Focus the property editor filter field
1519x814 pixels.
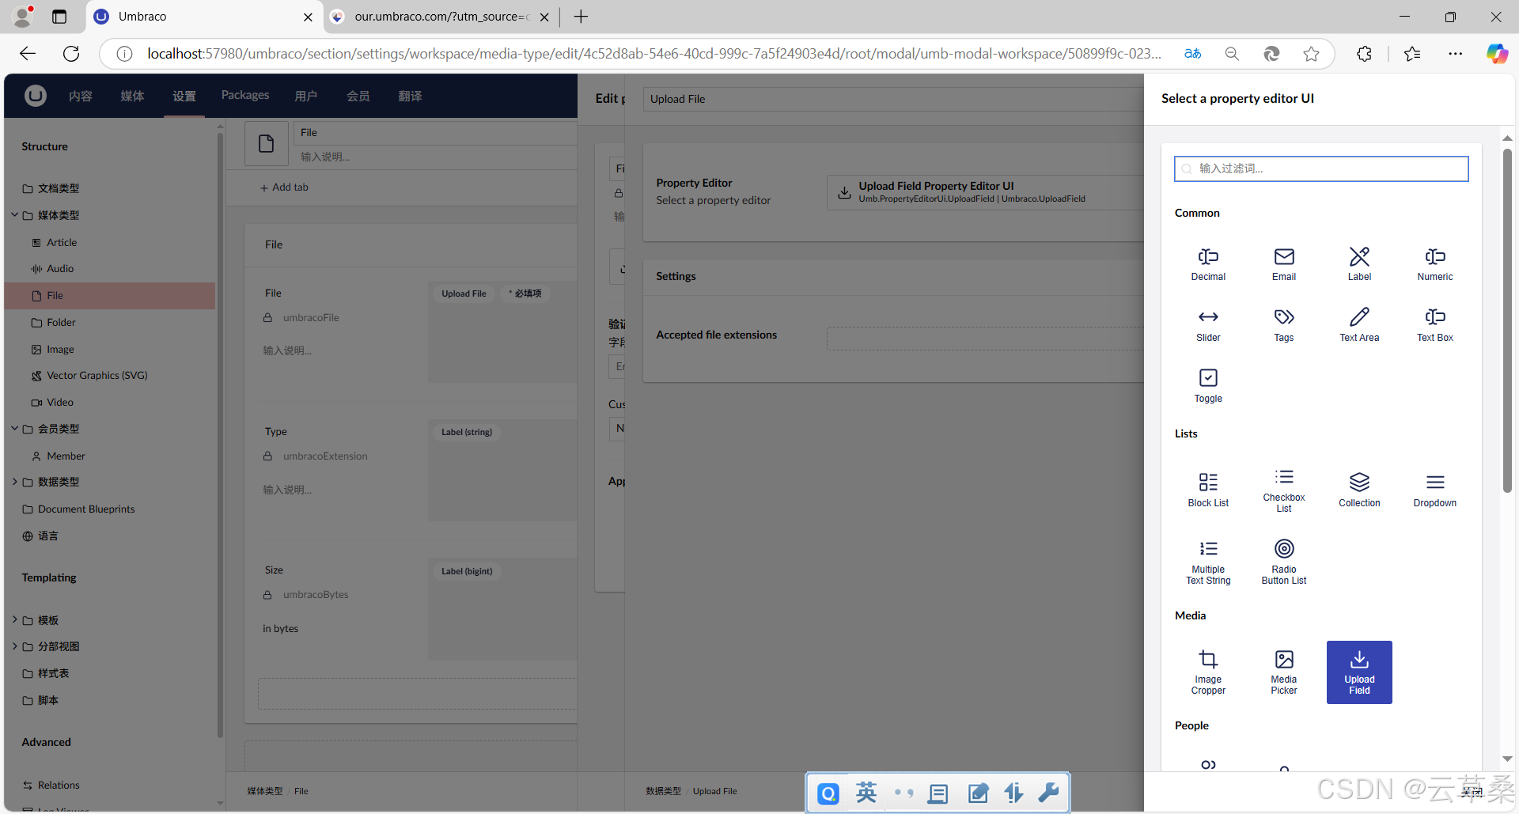[1321, 168]
